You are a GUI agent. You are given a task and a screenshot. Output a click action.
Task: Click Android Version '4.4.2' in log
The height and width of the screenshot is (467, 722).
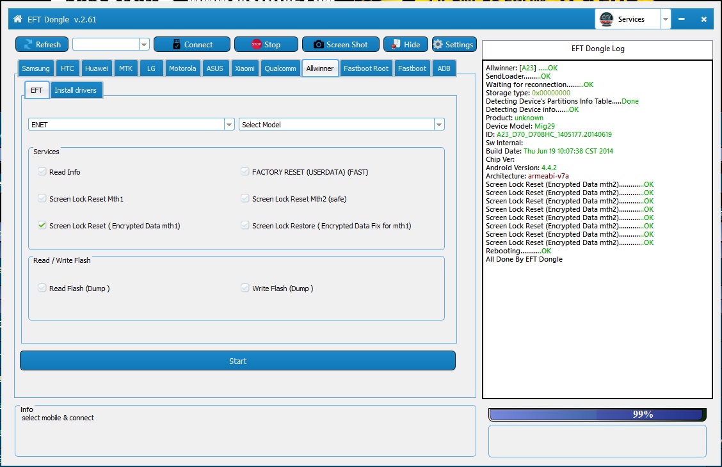549,168
